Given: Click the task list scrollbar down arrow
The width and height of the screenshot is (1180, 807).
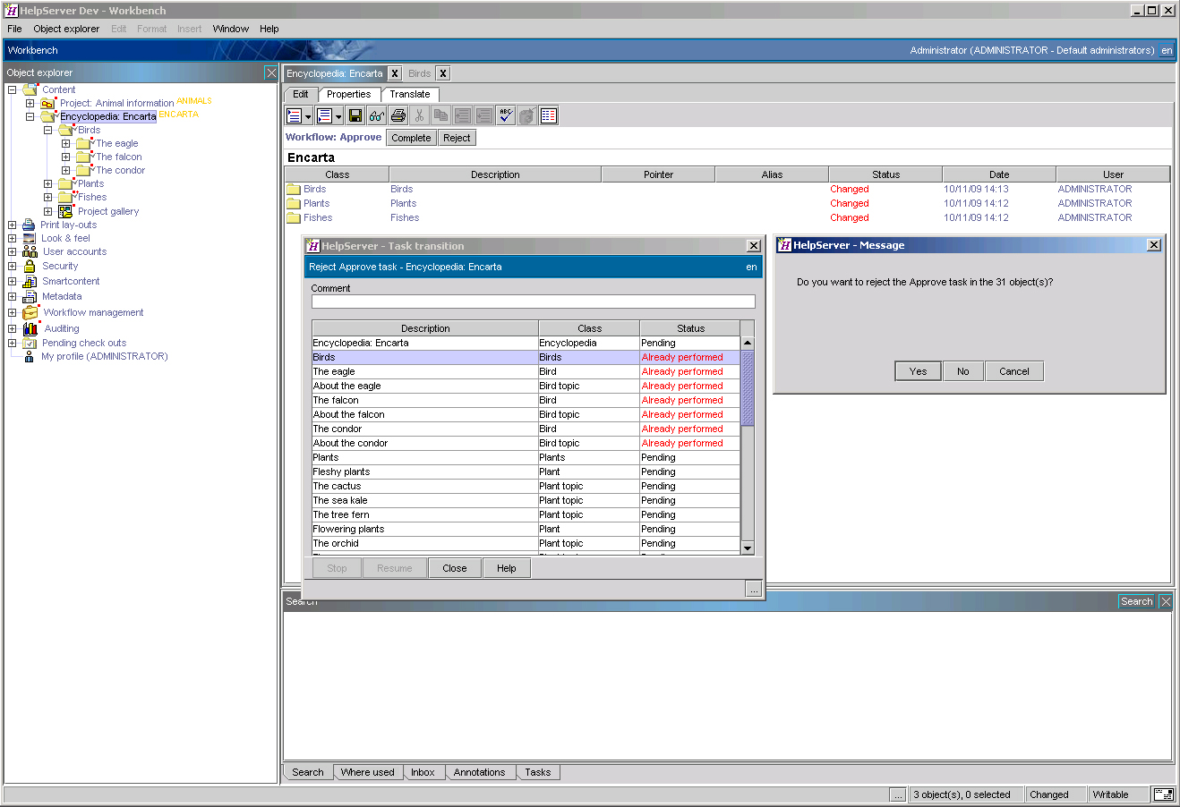Looking at the screenshot, I should tap(748, 548).
